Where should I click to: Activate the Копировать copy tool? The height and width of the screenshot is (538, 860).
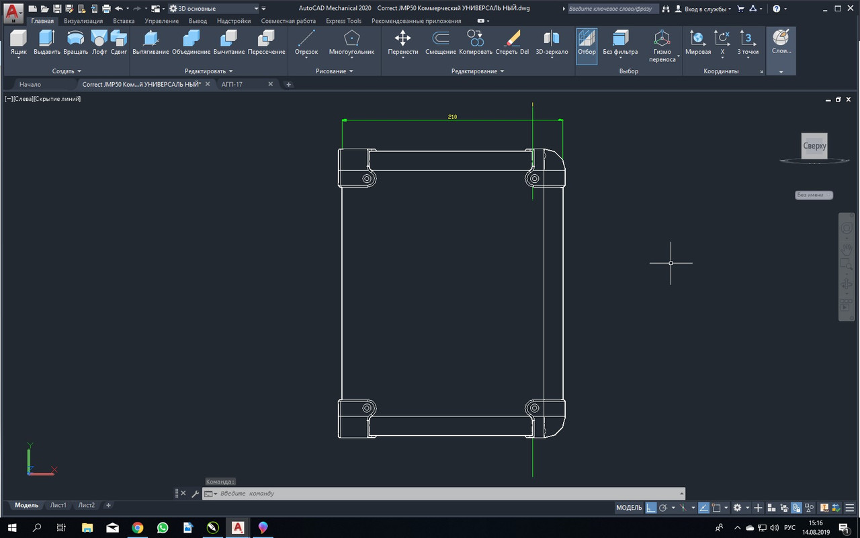pyautogui.click(x=476, y=42)
